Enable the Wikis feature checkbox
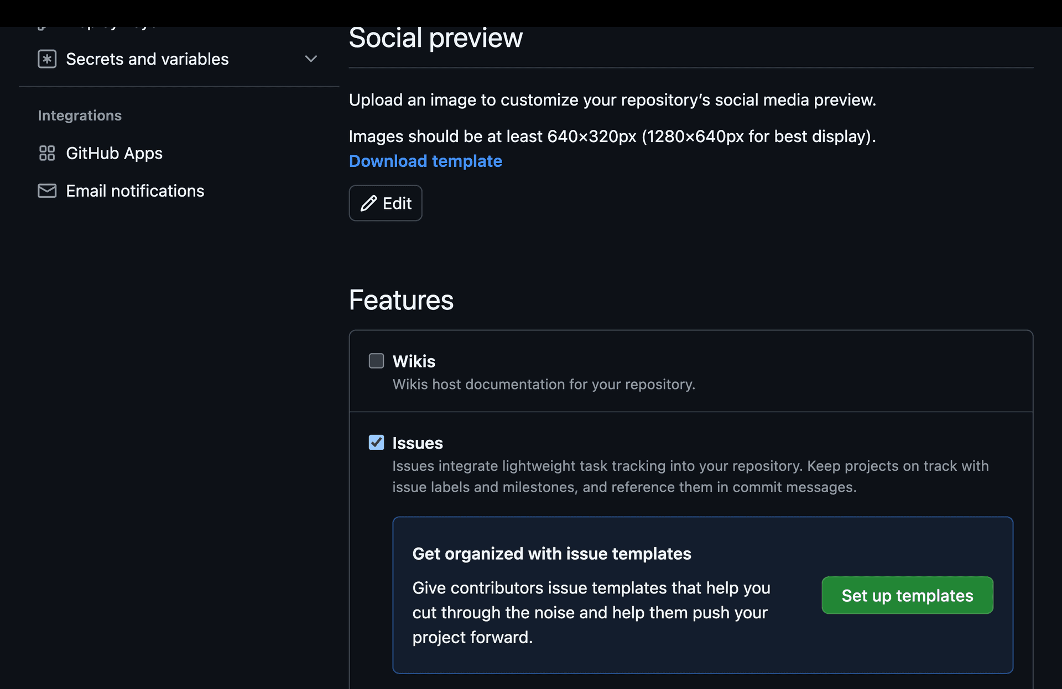Image resolution: width=1062 pixels, height=689 pixels. pyautogui.click(x=376, y=361)
